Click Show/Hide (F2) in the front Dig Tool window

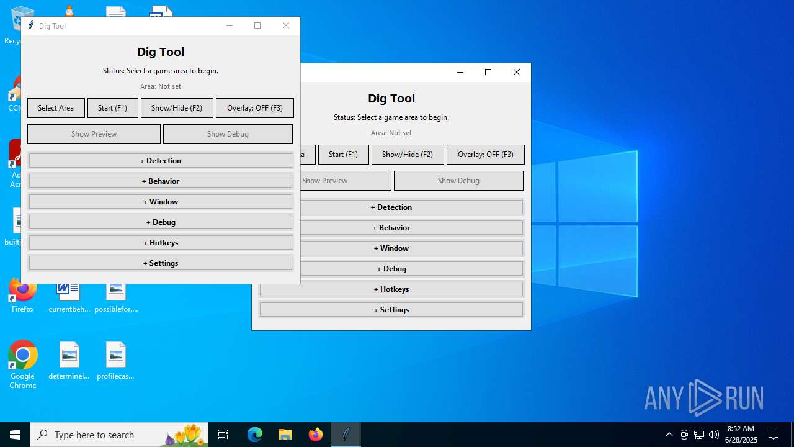pyautogui.click(x=177, y=108)
